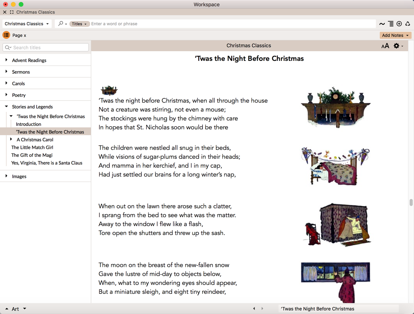Click the A Christmas Carol label
This screenshot has width=414, height=314.
pos(35,140)
